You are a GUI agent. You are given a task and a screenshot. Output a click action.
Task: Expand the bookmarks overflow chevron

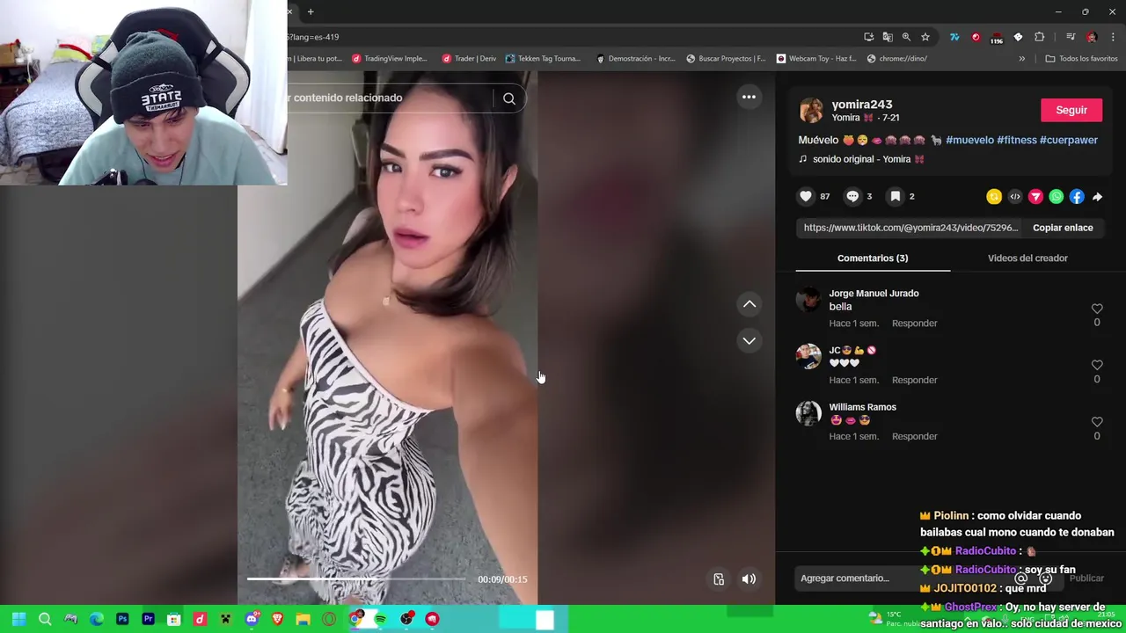1021,59
